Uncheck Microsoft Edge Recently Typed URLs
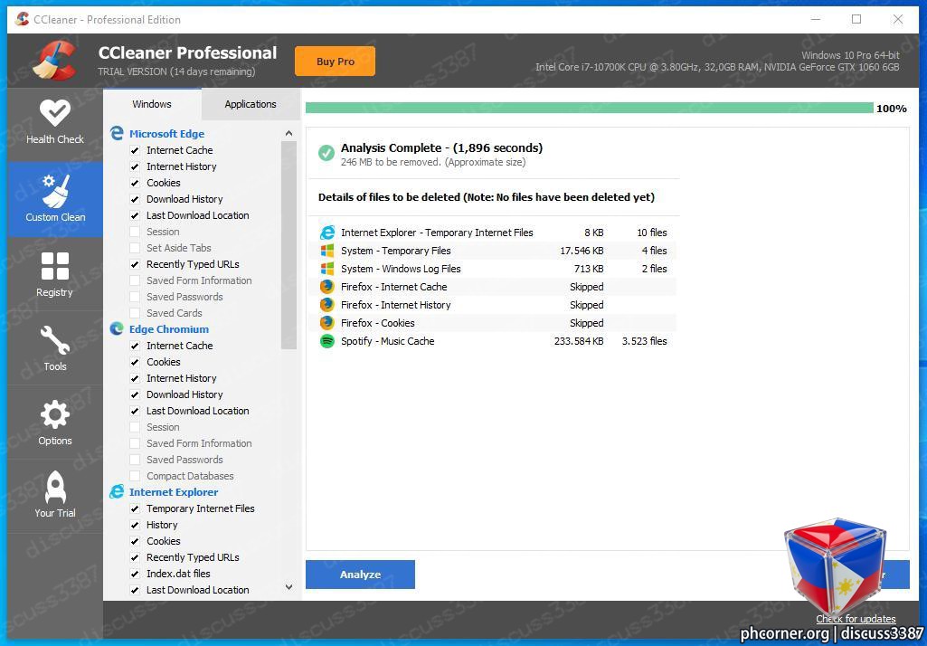The height and width of the screenshot is (646, 927). [135, 264]
